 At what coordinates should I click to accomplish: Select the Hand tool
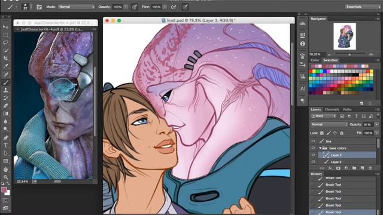5,170
